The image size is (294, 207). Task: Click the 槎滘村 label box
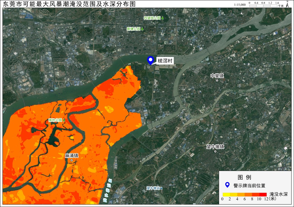tap(165, 61)
